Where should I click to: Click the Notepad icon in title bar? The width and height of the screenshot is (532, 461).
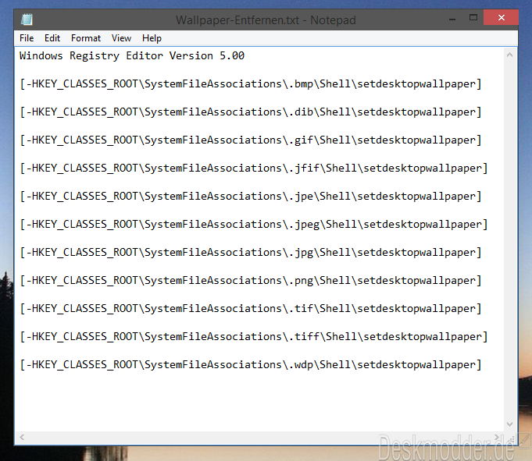click(27, 20)
